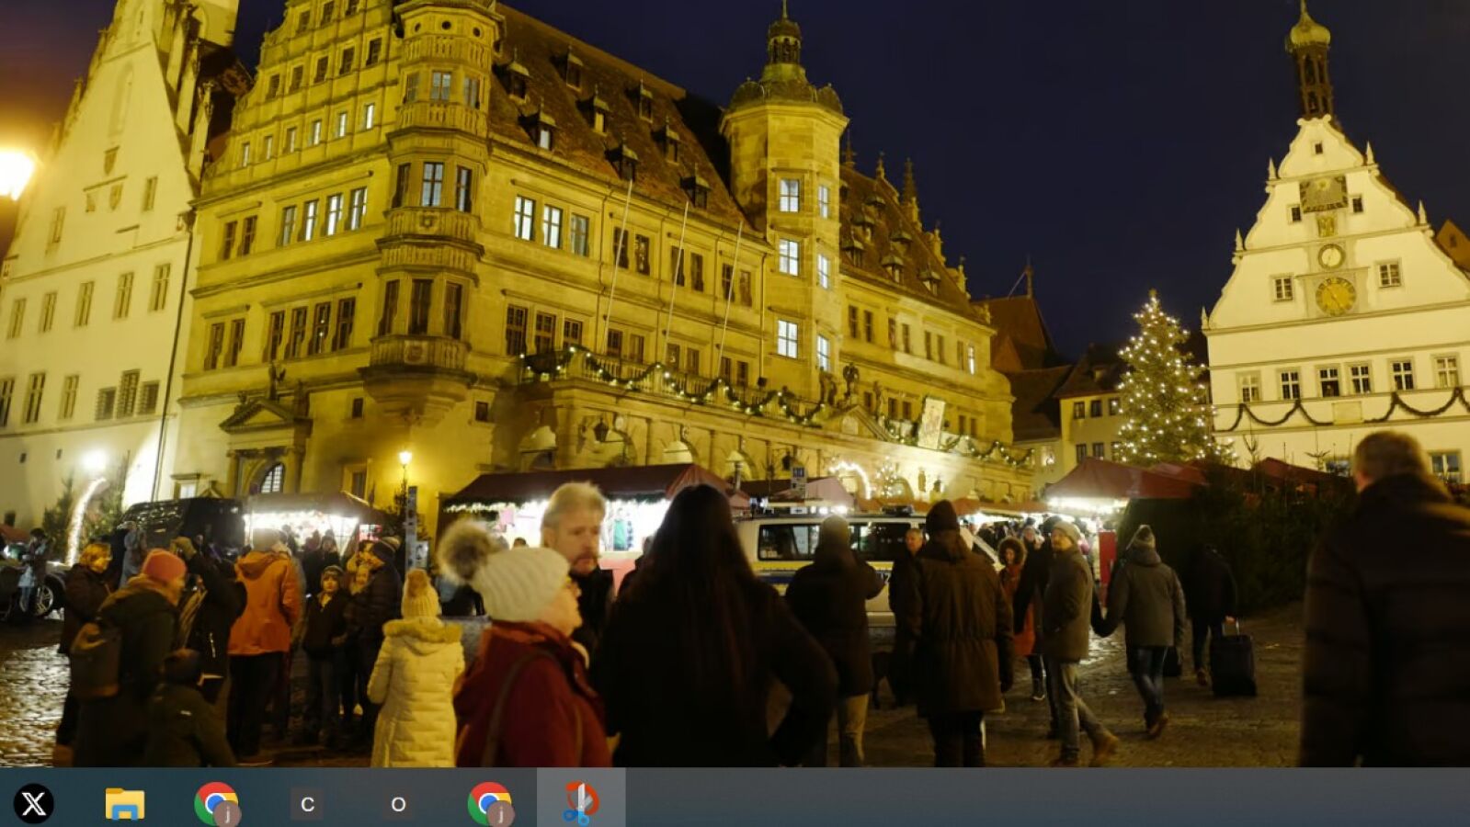This screenshot has height=827, width=1470.
Task: Switch to the second Chrome profile window
Action: [x=489, y=804]
